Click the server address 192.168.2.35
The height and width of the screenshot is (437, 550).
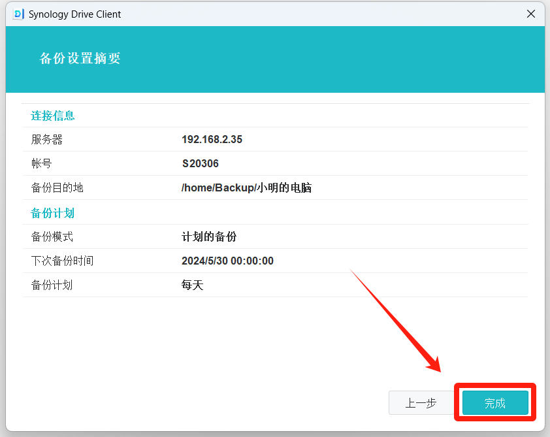(x=212, y=139)
